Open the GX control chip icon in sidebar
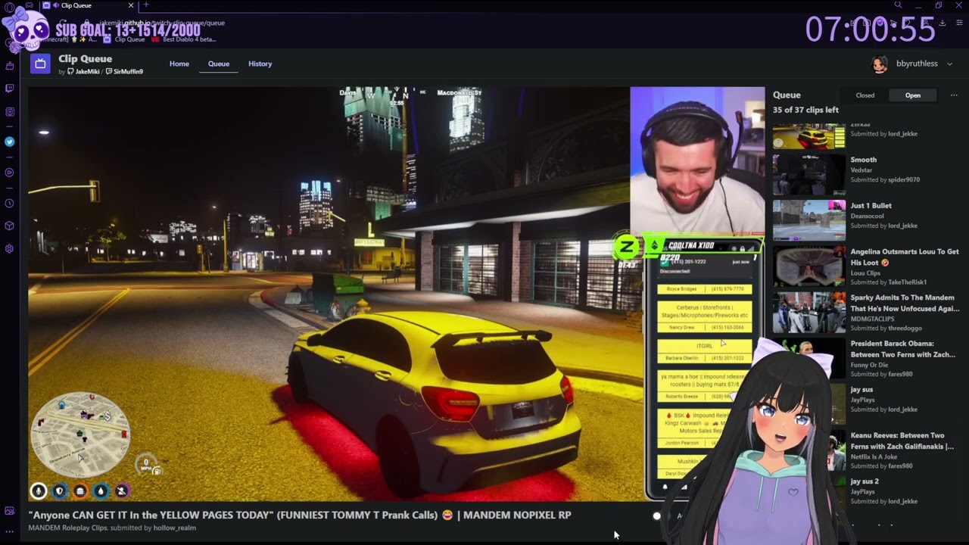 tap(9, 112)
